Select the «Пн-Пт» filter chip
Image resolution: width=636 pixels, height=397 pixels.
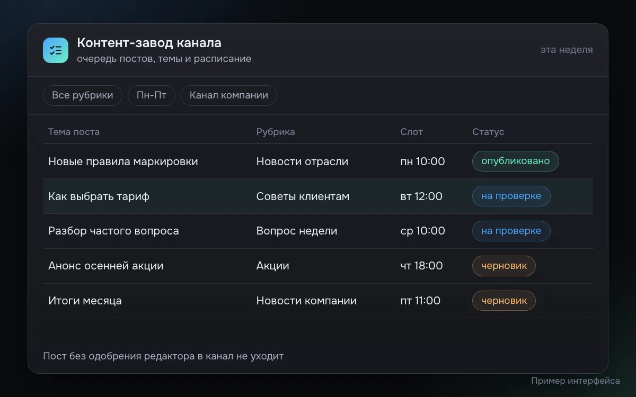coord(152,96)
